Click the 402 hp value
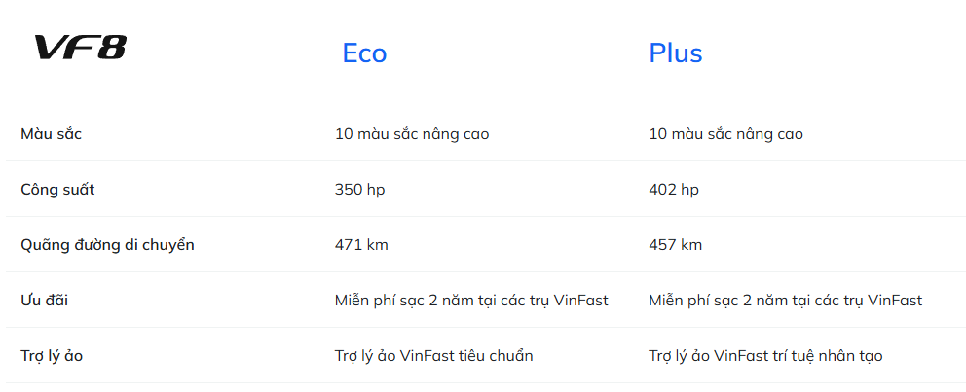The image size is (966, 392). point(674,190)
